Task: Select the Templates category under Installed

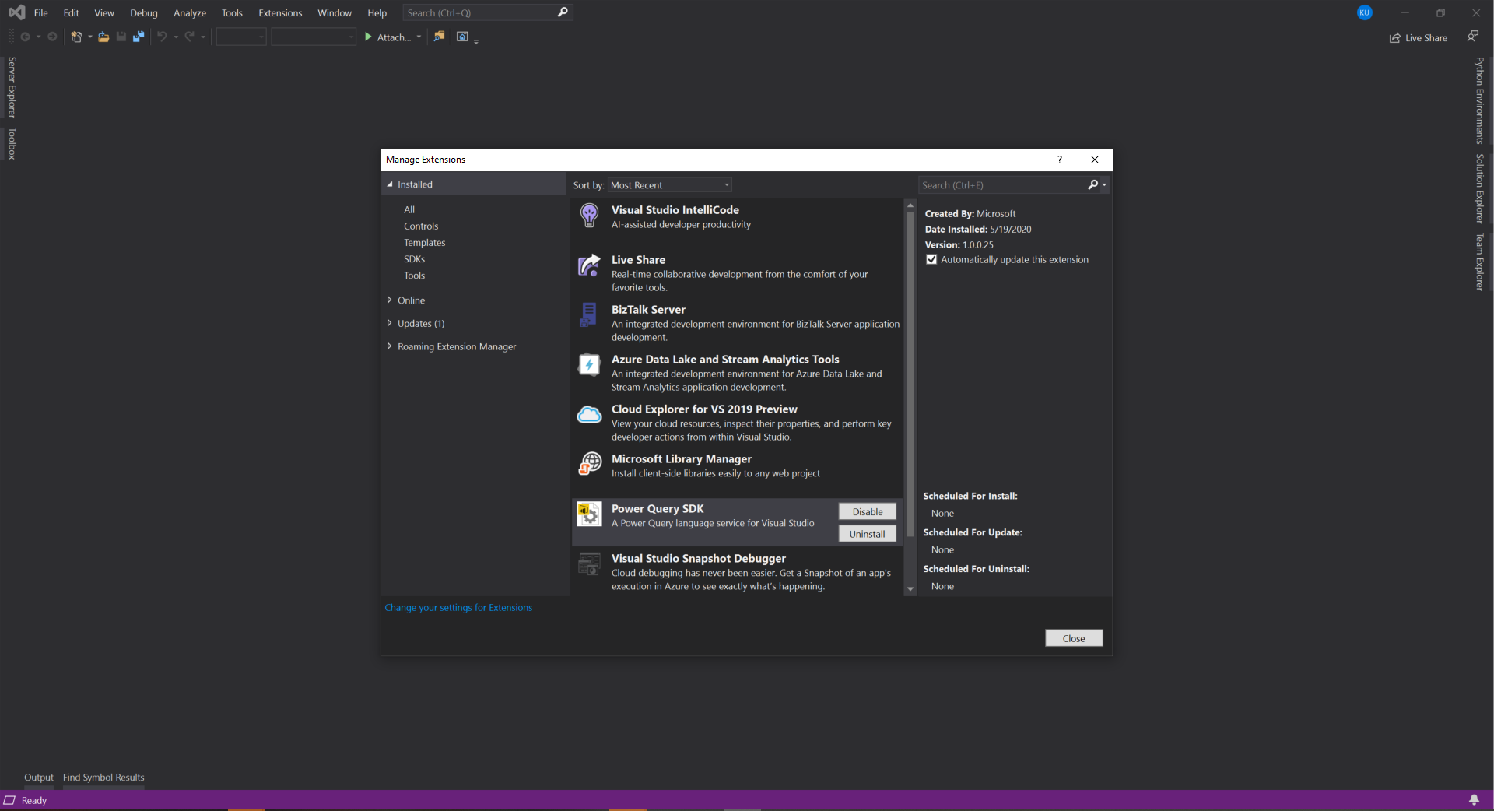Action: [x=425, y=243]
